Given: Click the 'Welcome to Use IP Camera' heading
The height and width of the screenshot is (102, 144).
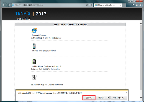Looking at the screenshot, I should click(71, 25).
